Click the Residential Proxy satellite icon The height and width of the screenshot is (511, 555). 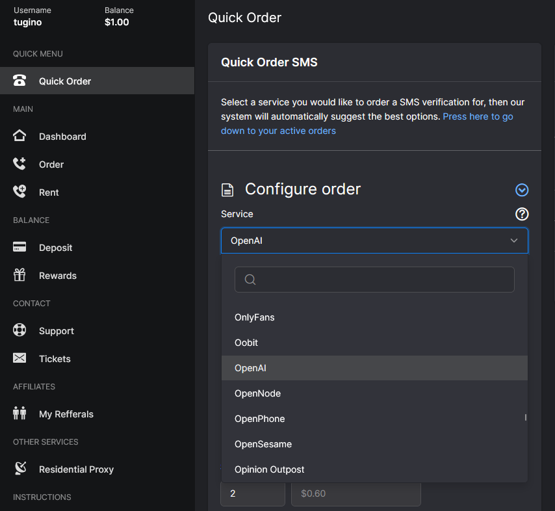click(x=19, y=469)
